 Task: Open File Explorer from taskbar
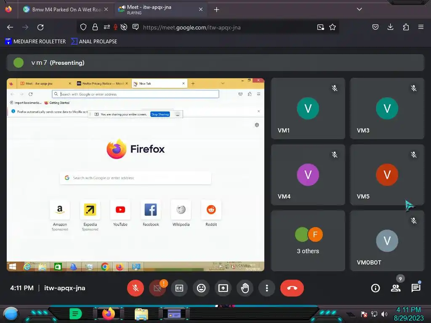point(141,314)
